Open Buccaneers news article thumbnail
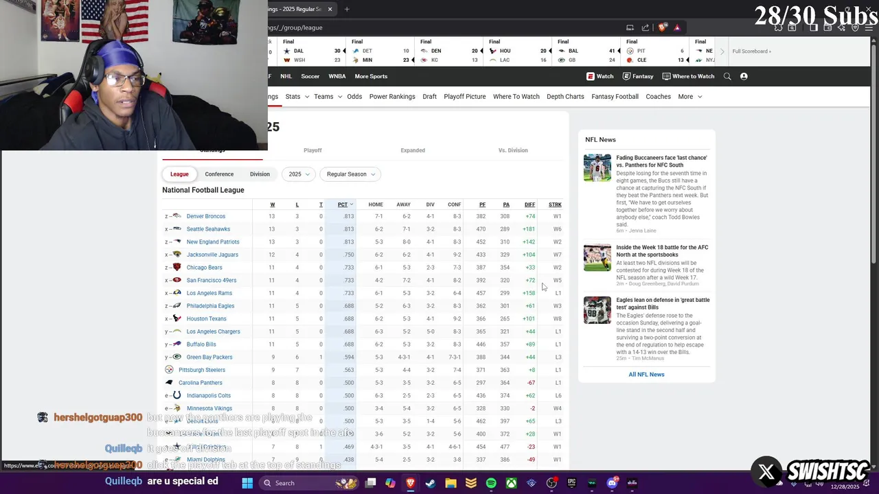Screen dimensions: 879x494 [597, 168]
